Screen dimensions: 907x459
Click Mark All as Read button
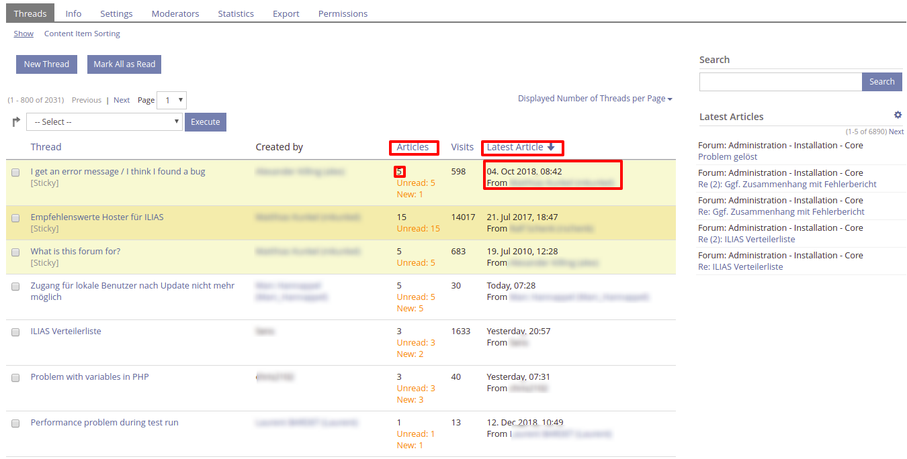[x=124, y=64]
